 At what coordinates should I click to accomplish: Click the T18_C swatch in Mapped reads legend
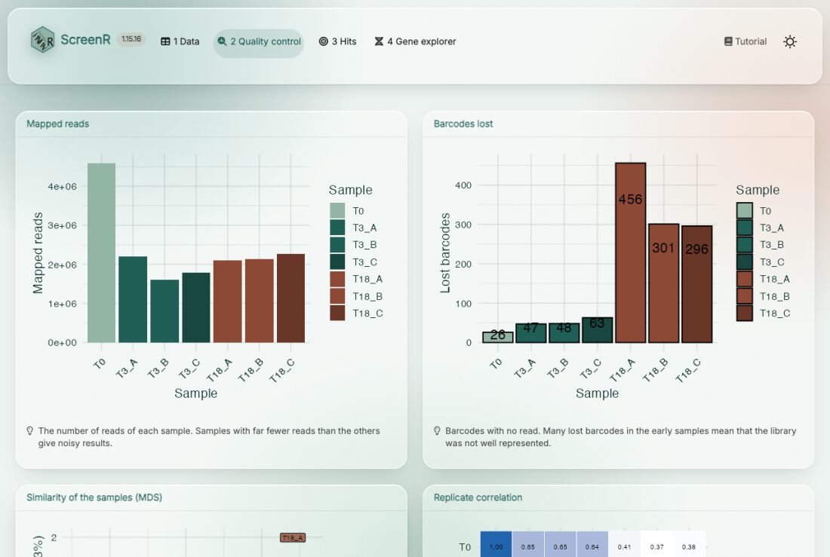click(337, 313)
